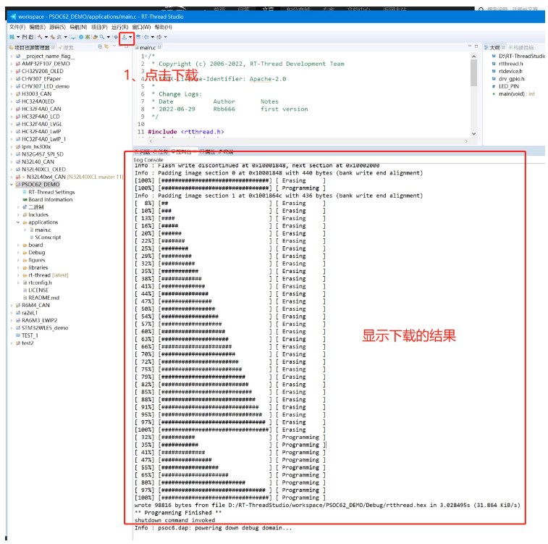This screenshot has height=544, width=548.
Task: Expand the AMP32F107_DEMO project
Action: 11,64
